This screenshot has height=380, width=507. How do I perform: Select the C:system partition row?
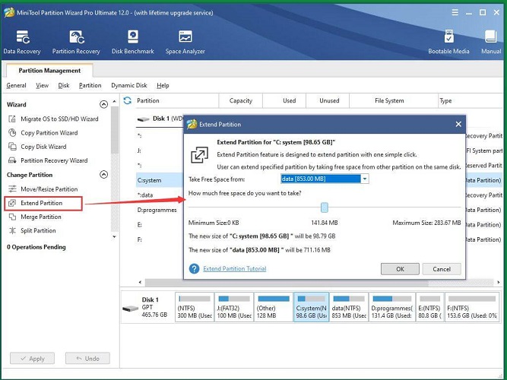click(x=160, y=180)
